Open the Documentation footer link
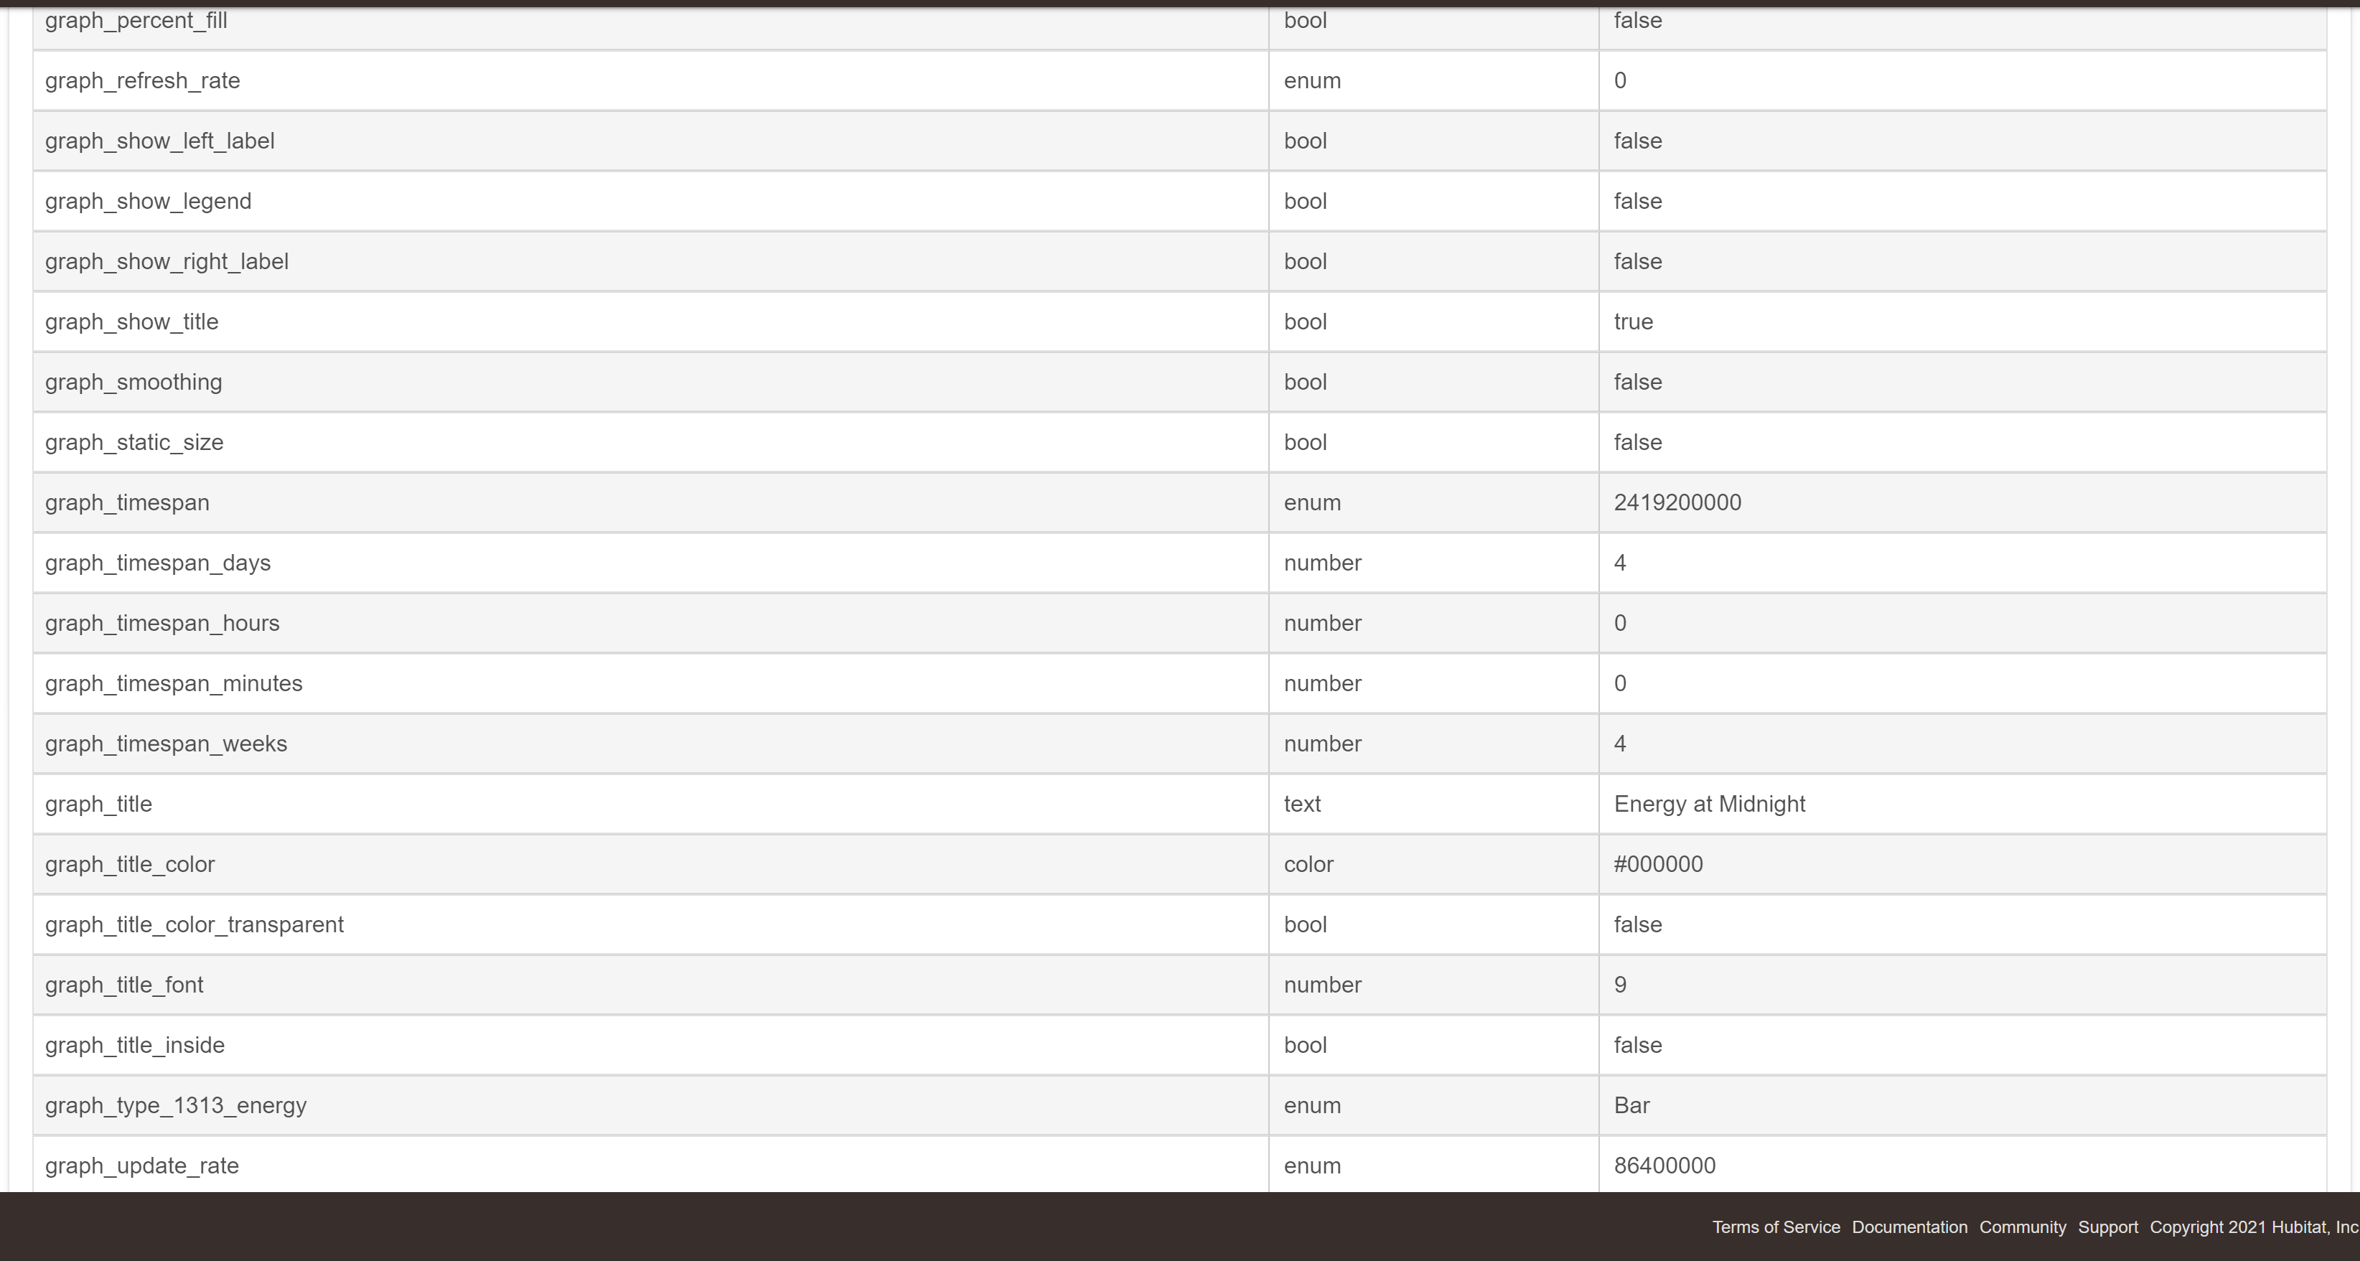2360x1261 pixels. tap(1909, 1227)
